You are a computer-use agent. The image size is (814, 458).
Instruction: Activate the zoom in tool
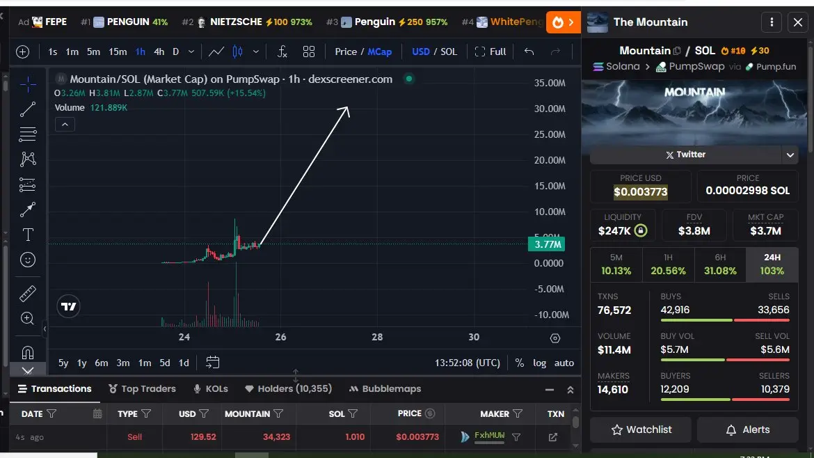(x=28, y=318)
